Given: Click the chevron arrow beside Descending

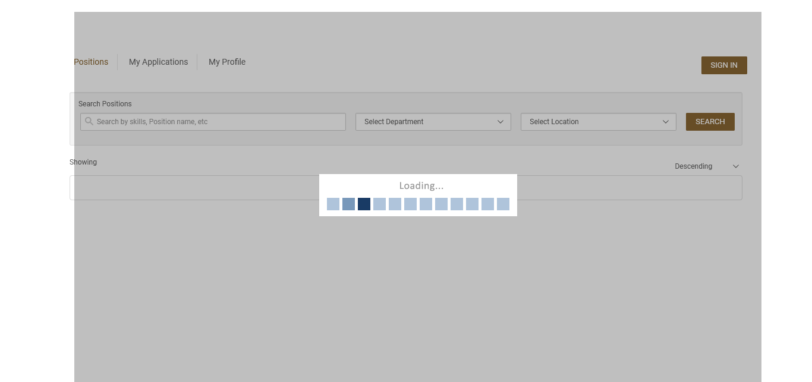Looking at the screenshot, I should (x=736, y=166).
